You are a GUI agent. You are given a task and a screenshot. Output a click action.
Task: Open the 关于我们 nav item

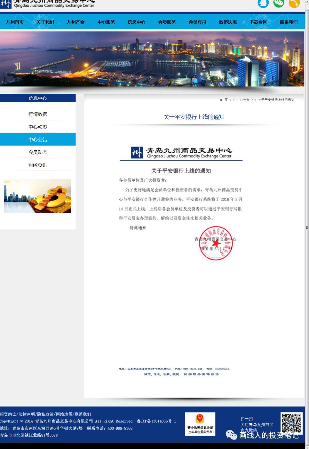45,22
